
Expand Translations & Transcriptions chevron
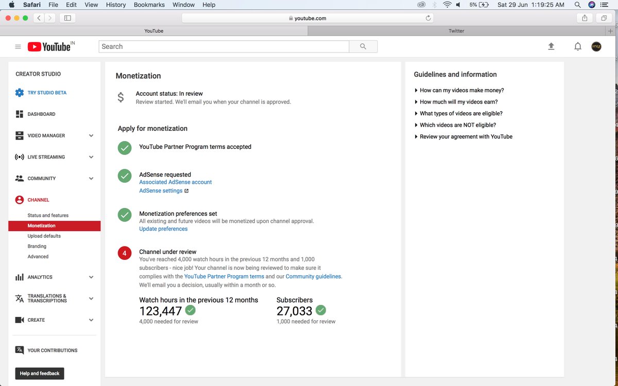pos(91,299)
